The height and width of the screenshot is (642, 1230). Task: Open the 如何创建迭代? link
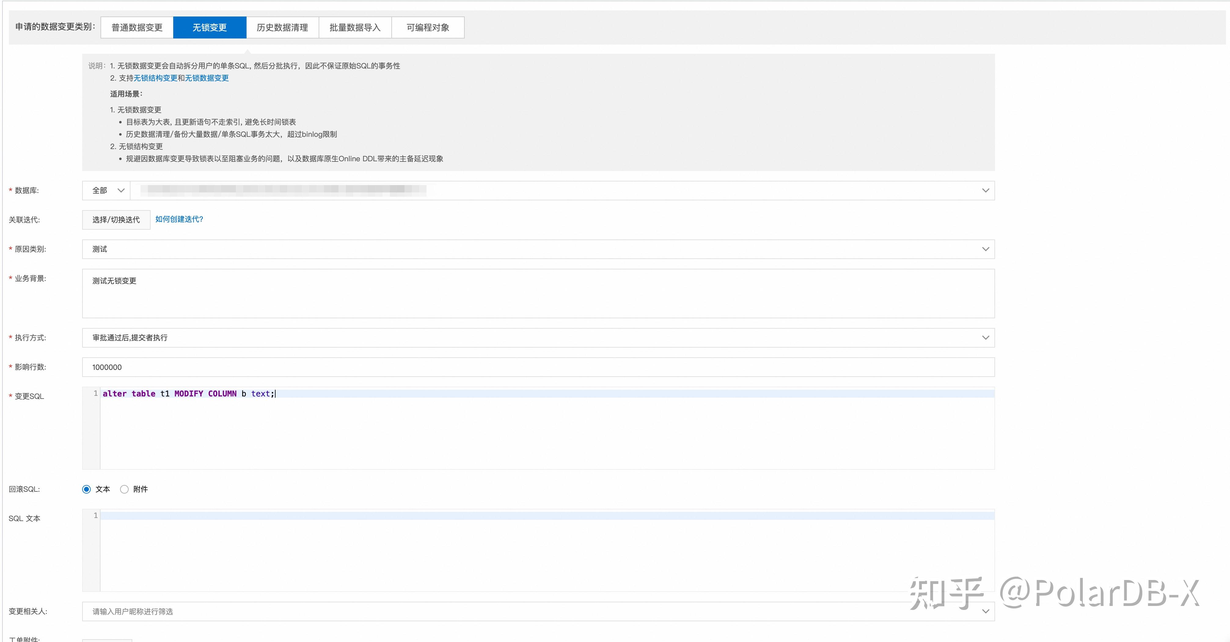(179, 219)
